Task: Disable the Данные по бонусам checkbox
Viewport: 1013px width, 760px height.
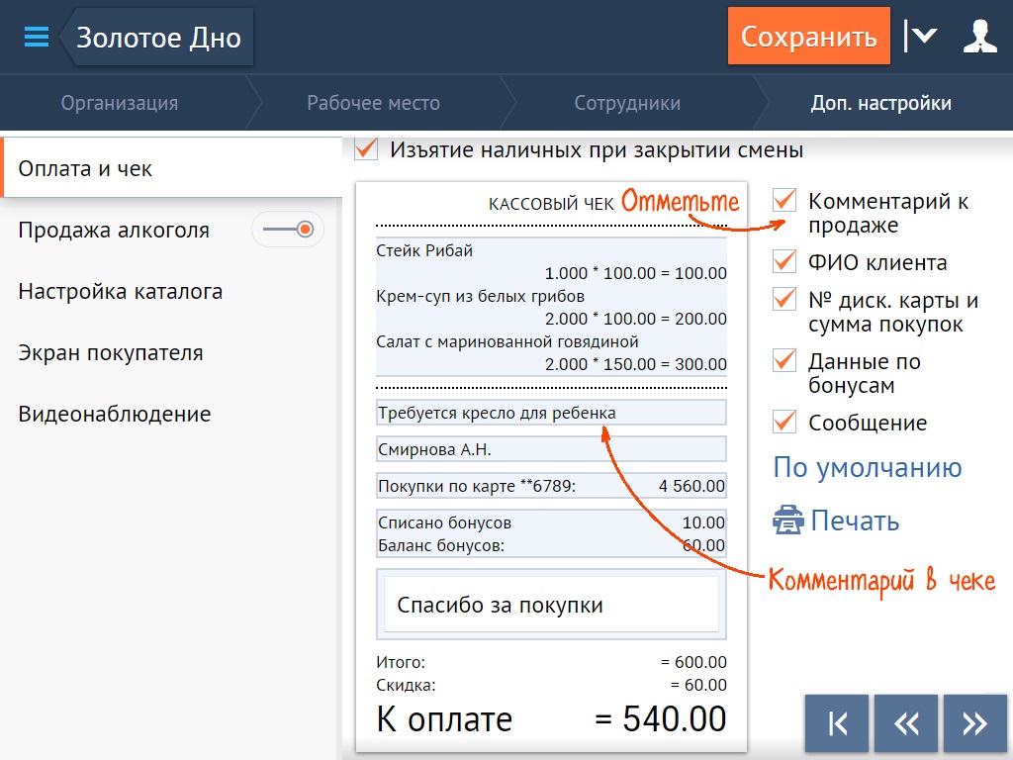Action: click(x=784, y=361)
